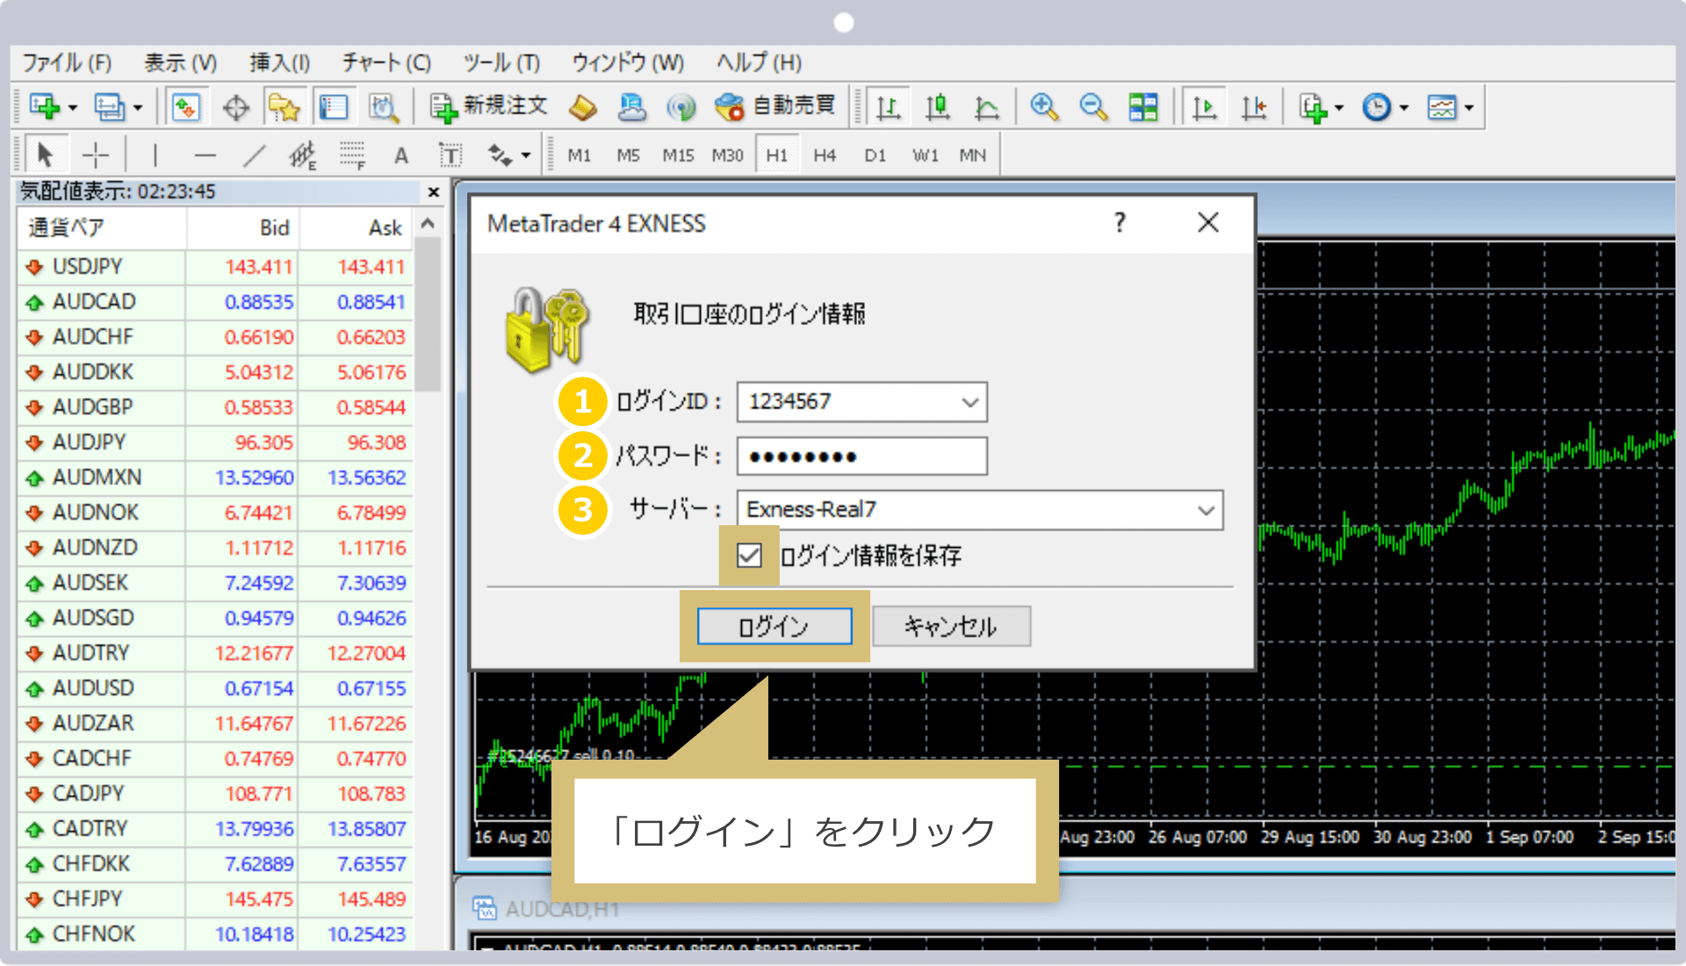Open the new chart toolbar icon

pyautogui.click(x=44, y=107)
